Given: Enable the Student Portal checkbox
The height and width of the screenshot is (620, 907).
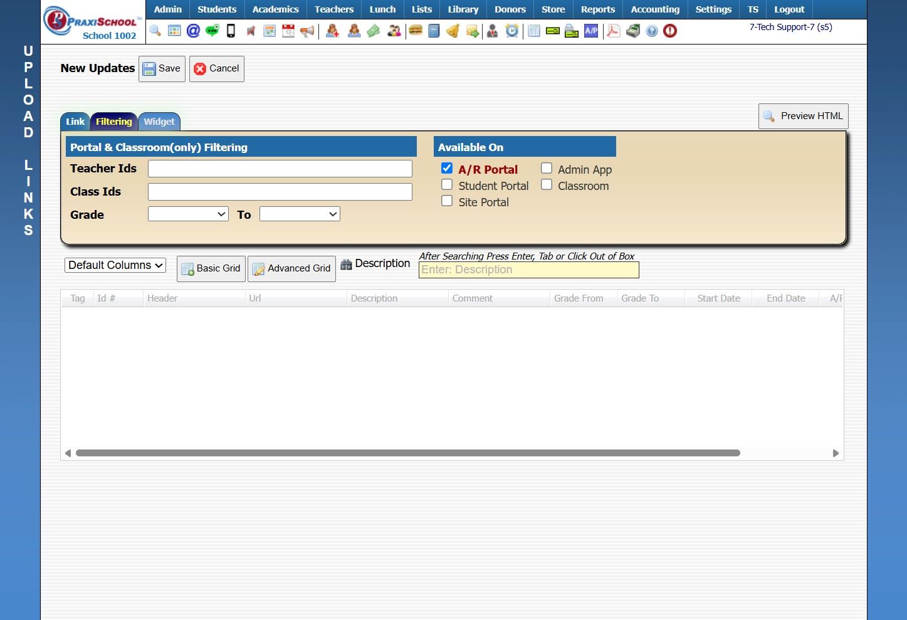Looking at the screenshot, I should (447, 184).
